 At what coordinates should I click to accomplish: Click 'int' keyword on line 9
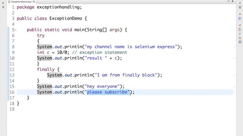(x=41, y=52)
